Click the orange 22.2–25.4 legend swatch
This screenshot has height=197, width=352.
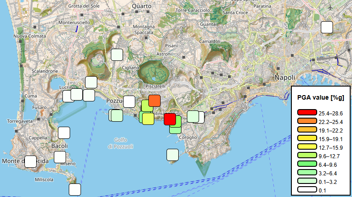point(307,121)
